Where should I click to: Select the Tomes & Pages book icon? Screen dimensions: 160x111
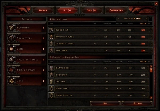coord(11,70)
